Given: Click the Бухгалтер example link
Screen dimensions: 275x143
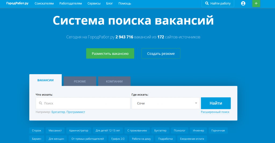Looking at the screenshot, I should pyautogui.click(x=58, y=112).
